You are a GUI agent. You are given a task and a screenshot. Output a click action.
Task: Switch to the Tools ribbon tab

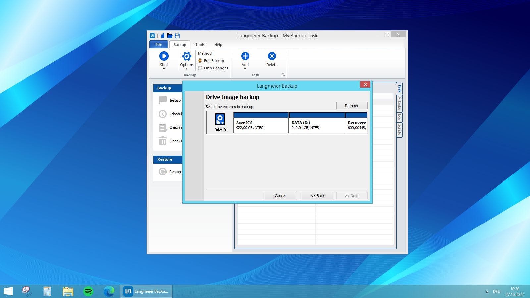pos(200,45)
